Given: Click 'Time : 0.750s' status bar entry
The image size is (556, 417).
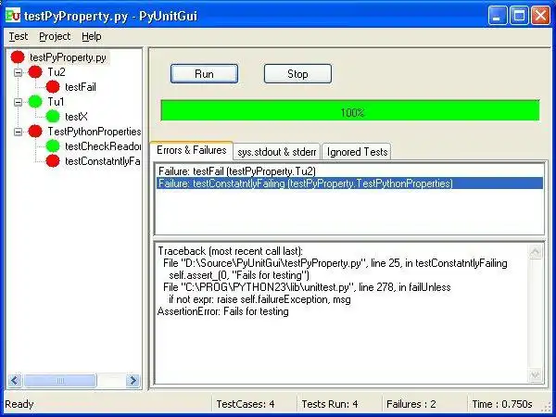Looking at the screenshot, I should click(502, 404).
